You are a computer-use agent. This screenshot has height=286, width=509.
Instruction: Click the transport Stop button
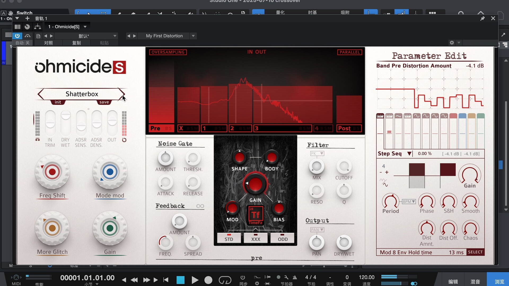tap(181, 280)
